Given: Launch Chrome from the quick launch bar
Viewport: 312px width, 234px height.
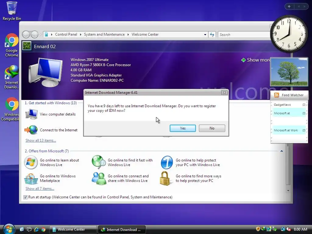Looking at the screenshot, I should coord(43,229).
